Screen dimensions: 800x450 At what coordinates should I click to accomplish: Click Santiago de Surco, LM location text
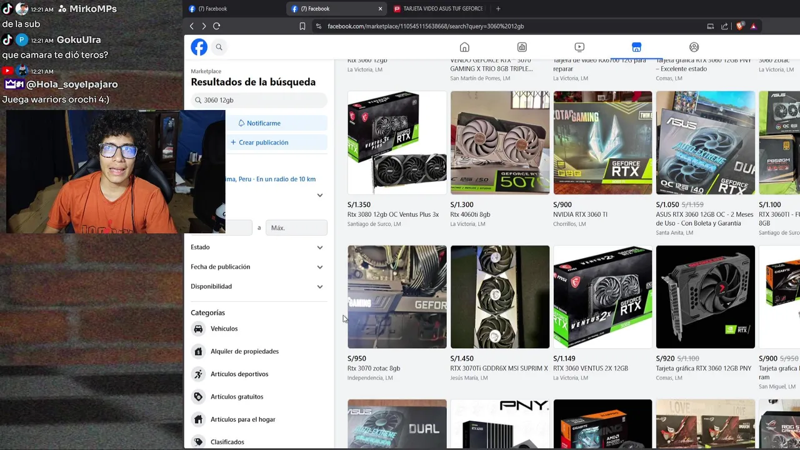click(x=374, y=224)
